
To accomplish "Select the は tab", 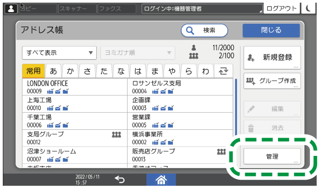I will point(138,71).
